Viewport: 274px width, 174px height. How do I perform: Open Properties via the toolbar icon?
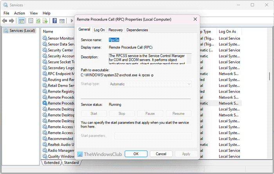(x=31, y=21)
